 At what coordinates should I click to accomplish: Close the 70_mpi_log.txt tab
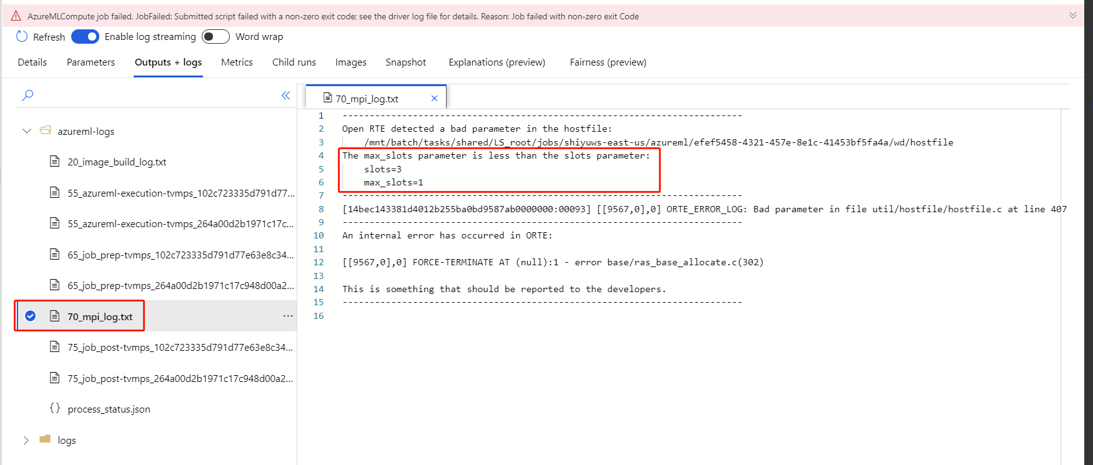(434, 99)
